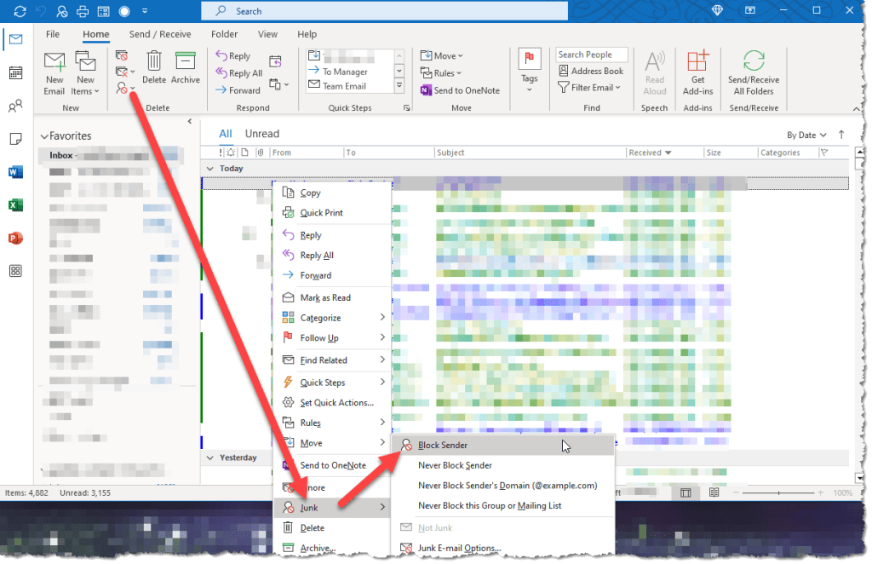
Task: Collapse the Today message group
Action: point(209,168)
